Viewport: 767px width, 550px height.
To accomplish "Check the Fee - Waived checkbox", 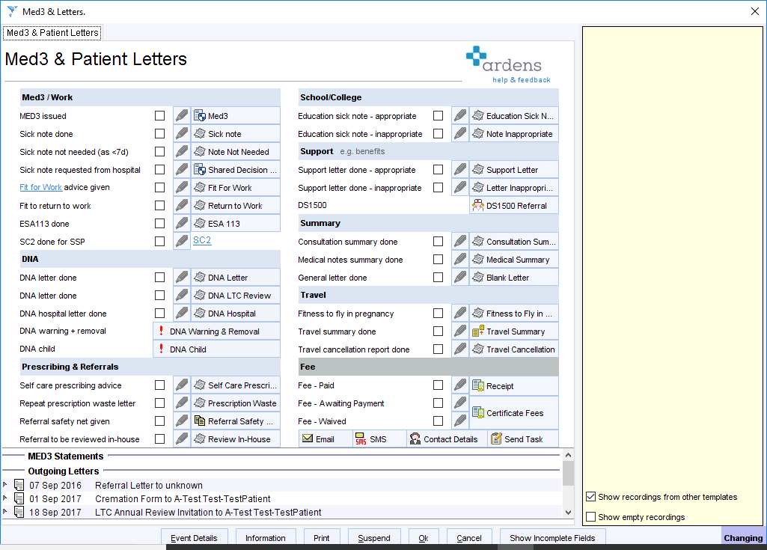I will [438, 421].
